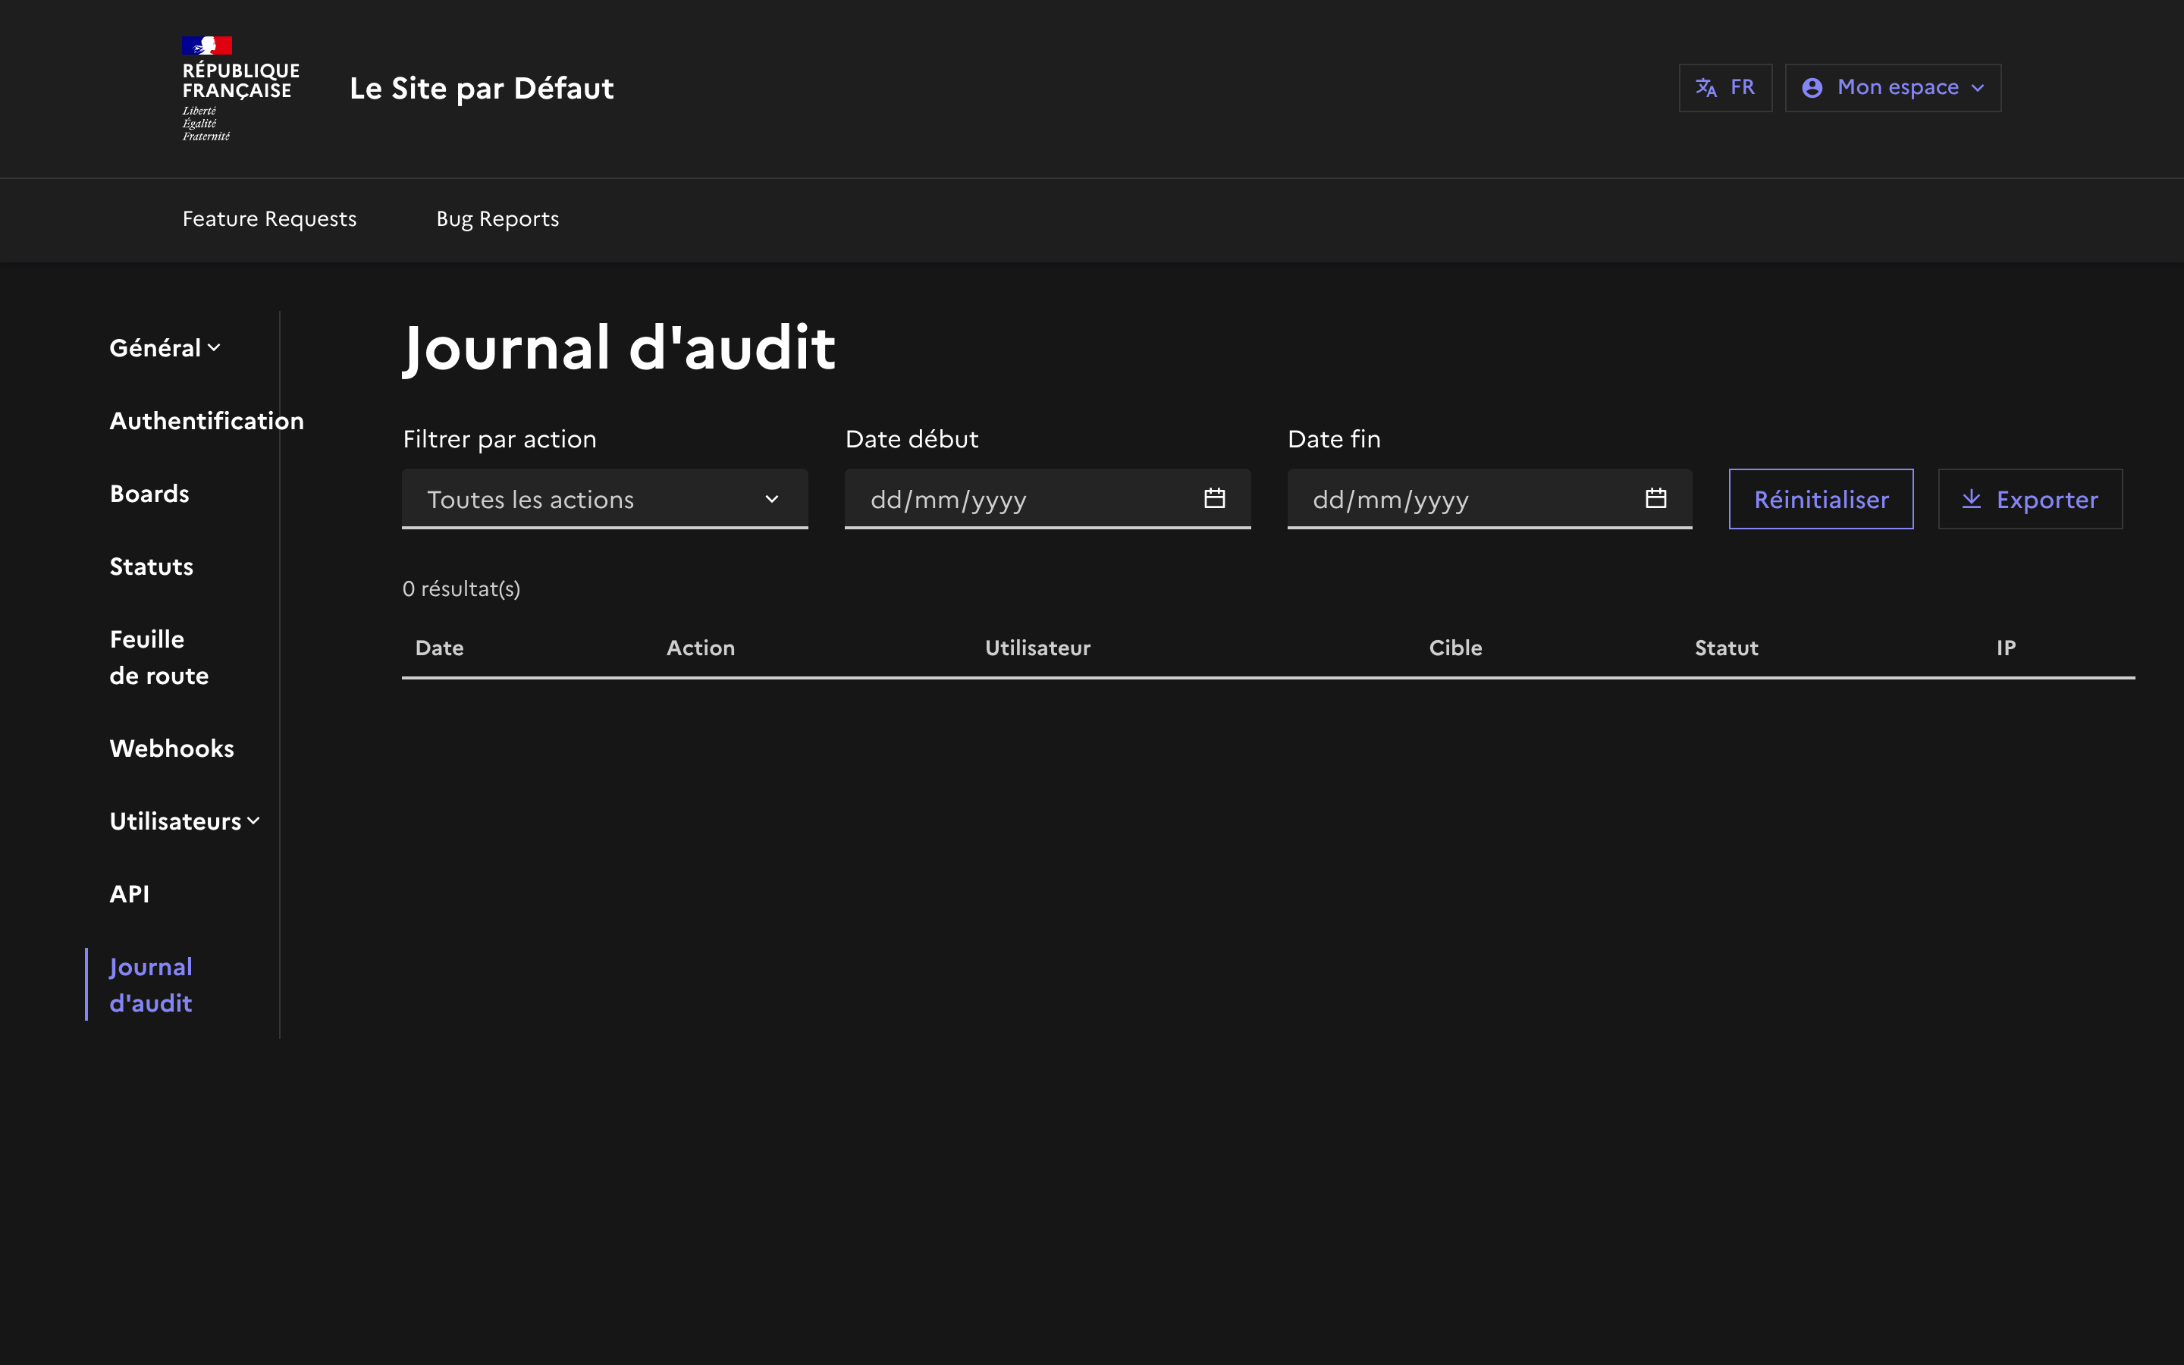
Task: Open calendar picker in Date fin field
Action: coord(1655,498)
